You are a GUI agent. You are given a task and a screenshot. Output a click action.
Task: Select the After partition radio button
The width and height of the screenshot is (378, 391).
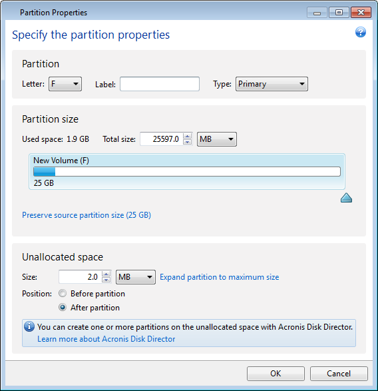(x=63, y=308)
